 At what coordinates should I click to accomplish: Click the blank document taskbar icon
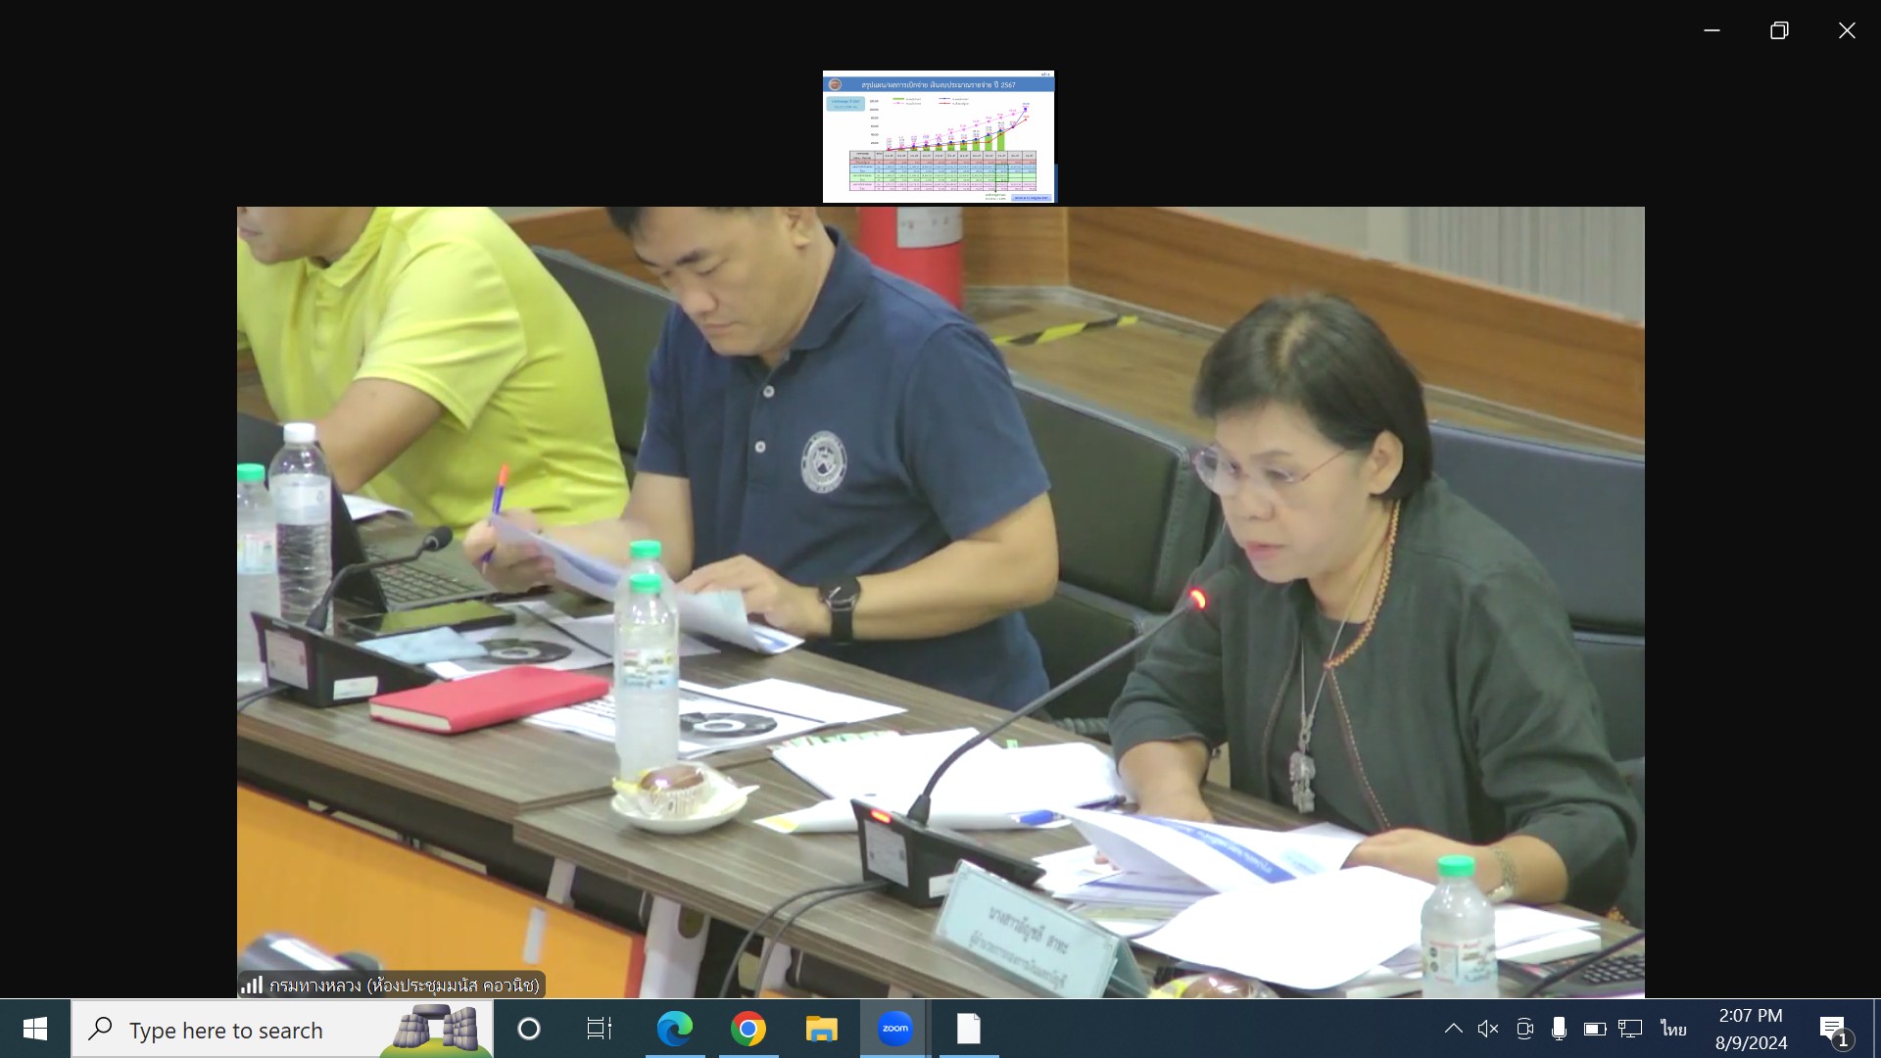point(968,1029)
